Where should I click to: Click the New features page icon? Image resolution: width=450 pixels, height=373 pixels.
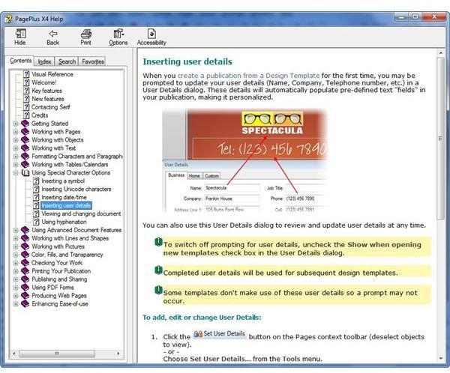click(26, 99)
